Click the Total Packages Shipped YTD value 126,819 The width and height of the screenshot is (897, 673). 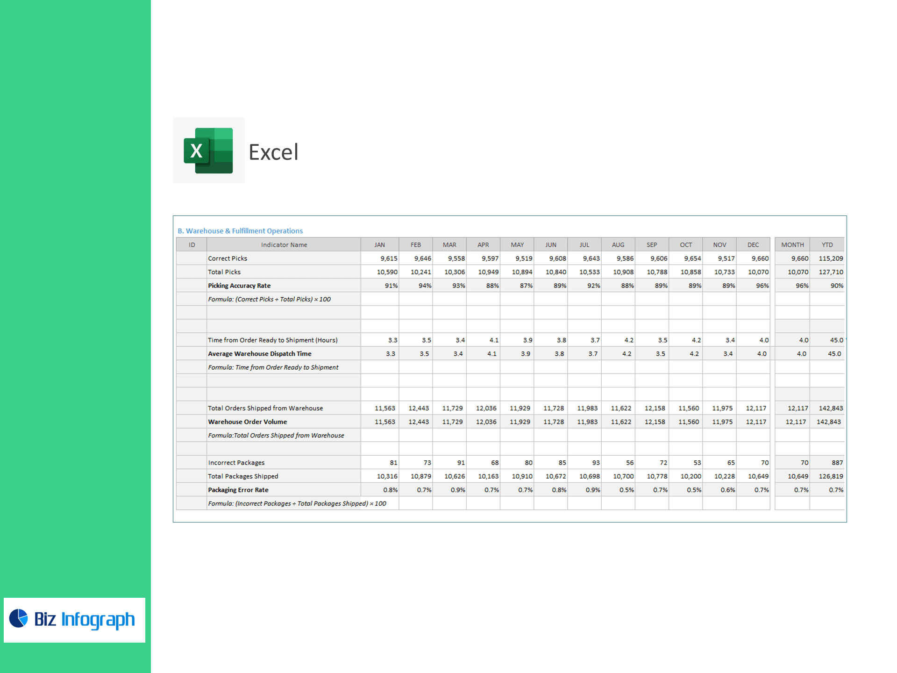[x=830, y=476]
